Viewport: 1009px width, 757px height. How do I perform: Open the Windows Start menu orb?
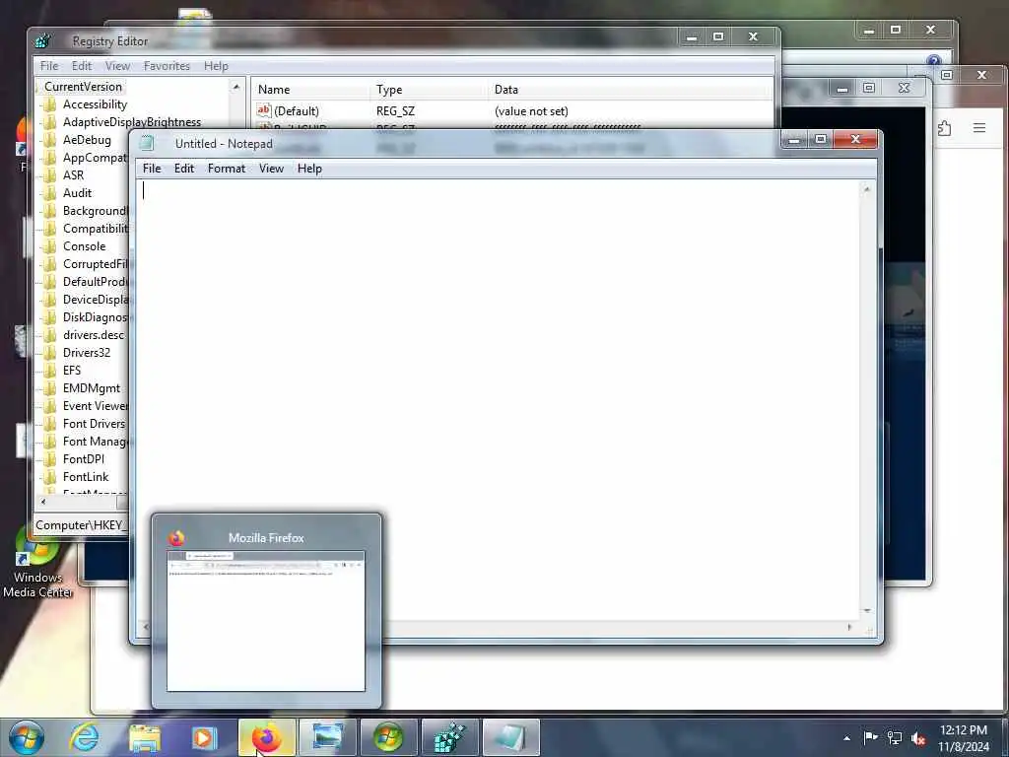click(26, 737)
